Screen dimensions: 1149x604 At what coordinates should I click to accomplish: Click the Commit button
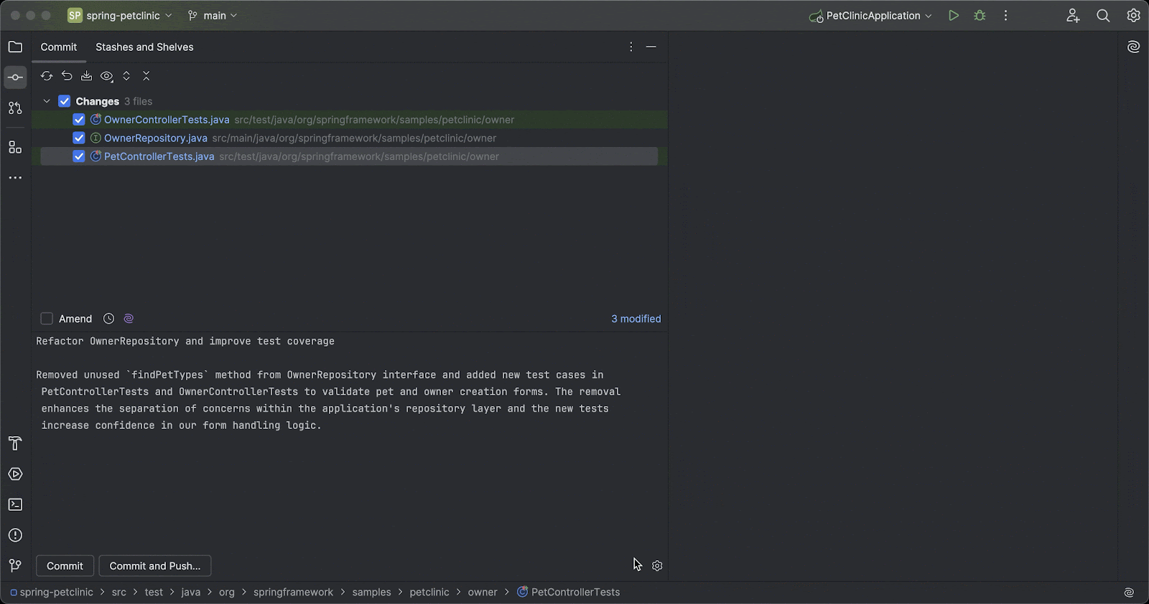click(65, 566)
